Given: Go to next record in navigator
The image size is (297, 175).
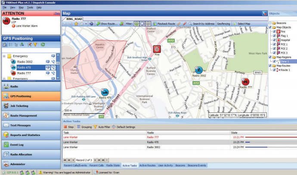Looking at the screenshot, I should (95, 160).
